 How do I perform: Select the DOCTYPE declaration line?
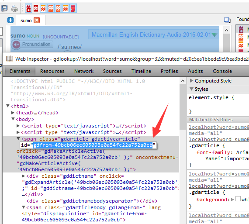coord(78,90)
